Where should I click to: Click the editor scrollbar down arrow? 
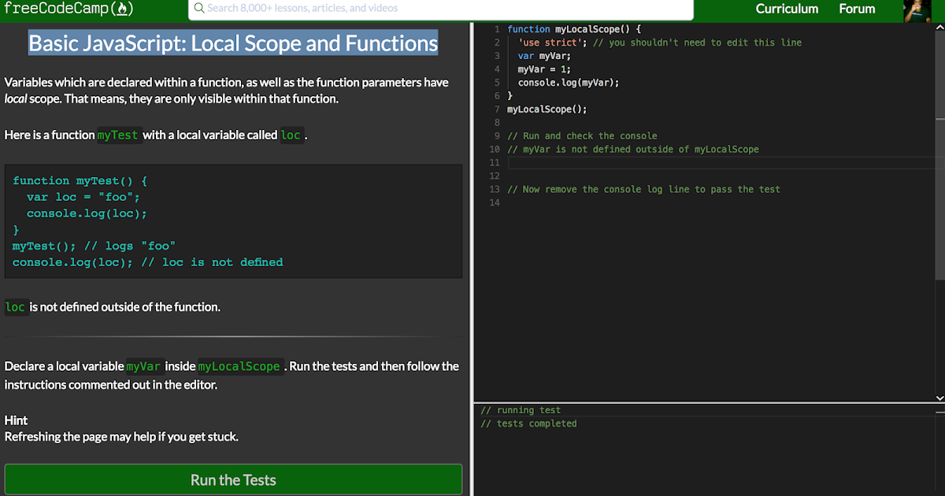(x=939, y=398)
